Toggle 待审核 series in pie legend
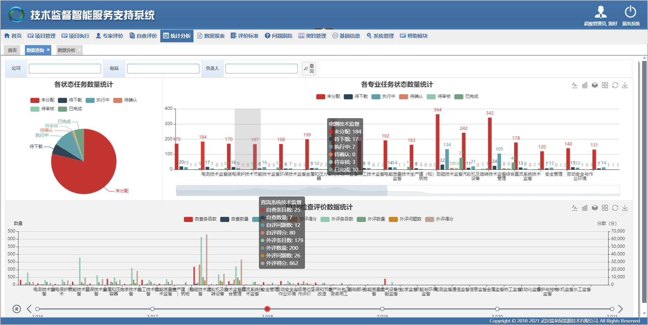Viewport: 648px width, 325px height. pos(42,109)
